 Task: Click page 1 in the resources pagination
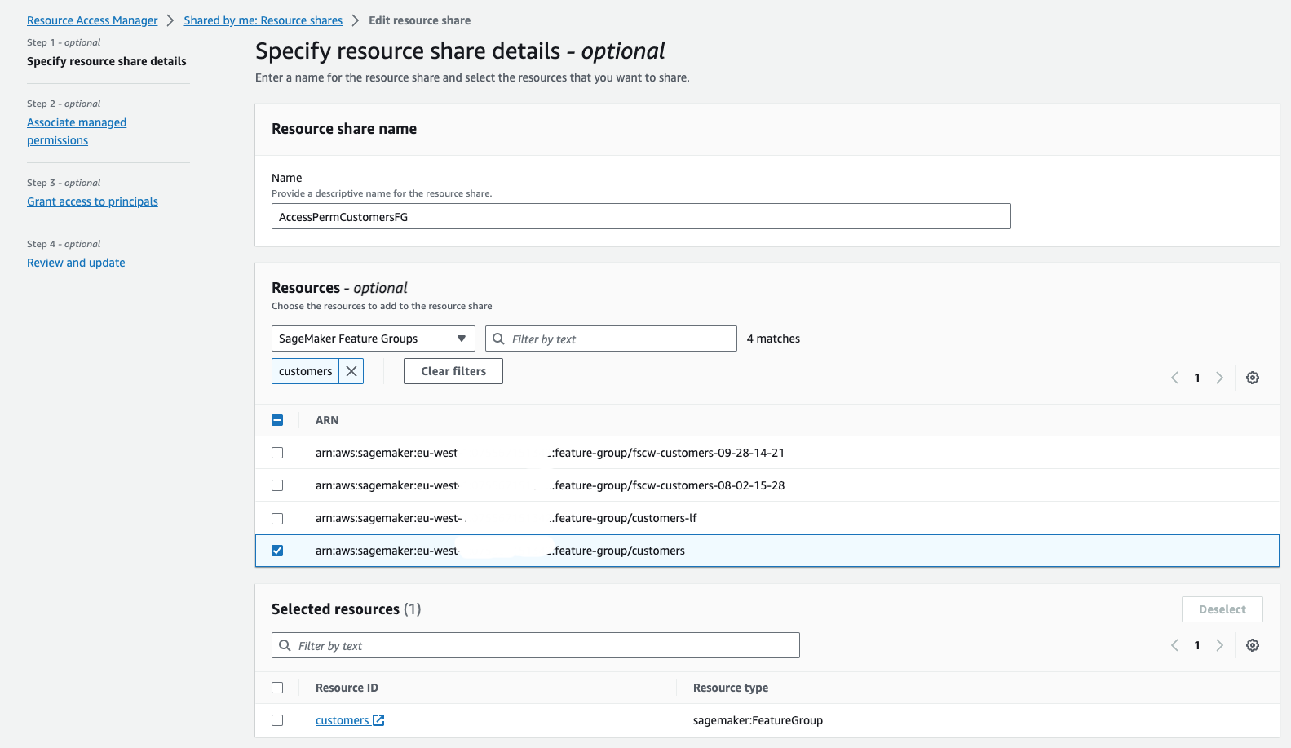1197,378
